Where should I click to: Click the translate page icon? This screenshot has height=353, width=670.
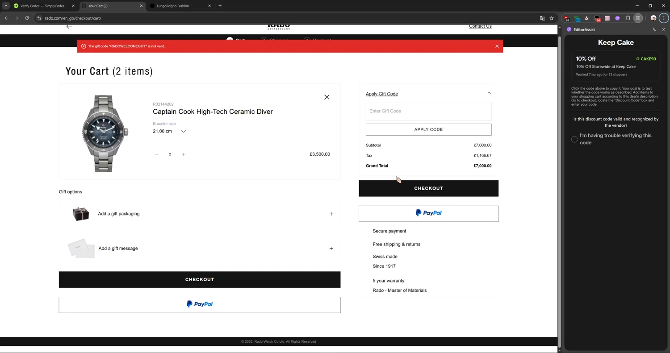click(542, 18)
